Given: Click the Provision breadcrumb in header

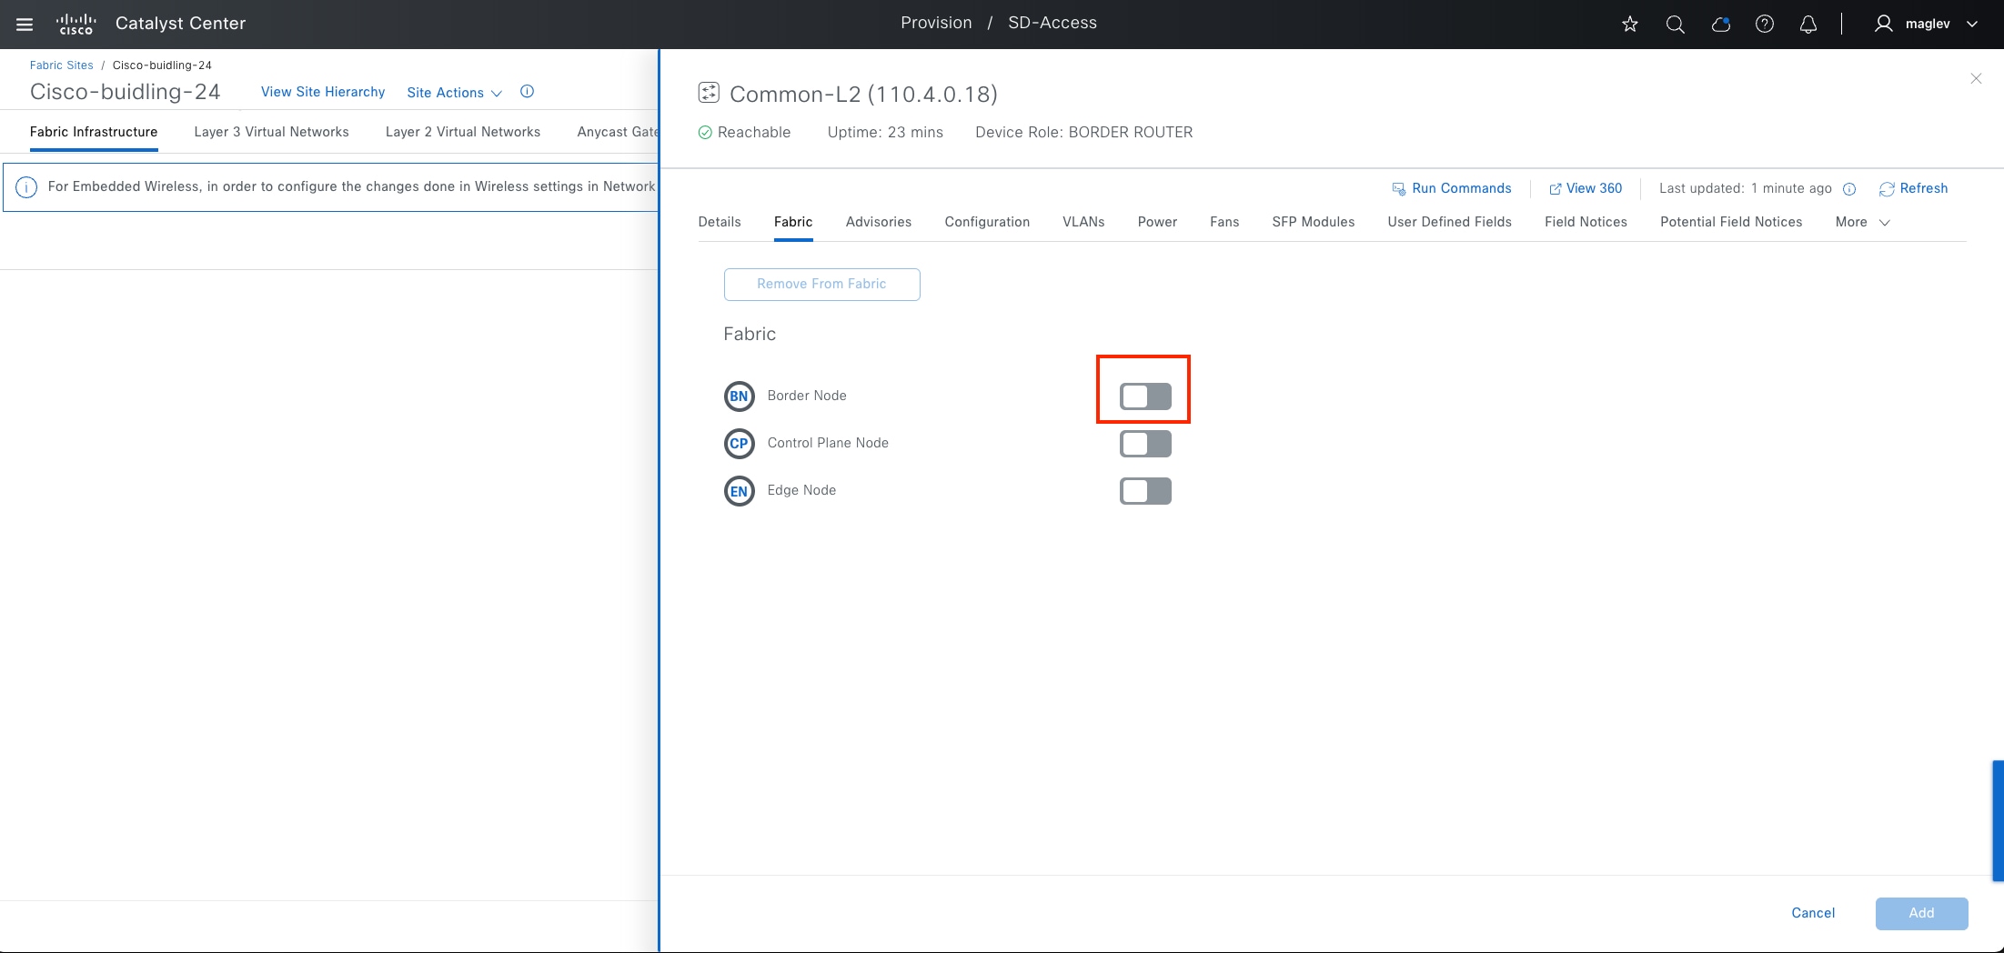Looking at the screenshot, I should pyautogui.click(x=936, y=24).
